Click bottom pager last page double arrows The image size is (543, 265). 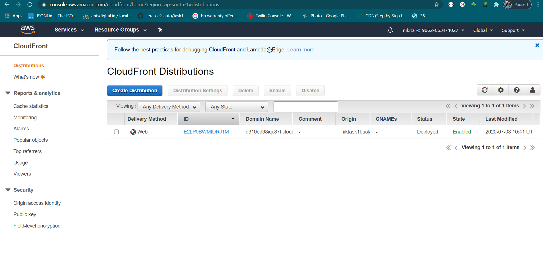tap(532, 148)
